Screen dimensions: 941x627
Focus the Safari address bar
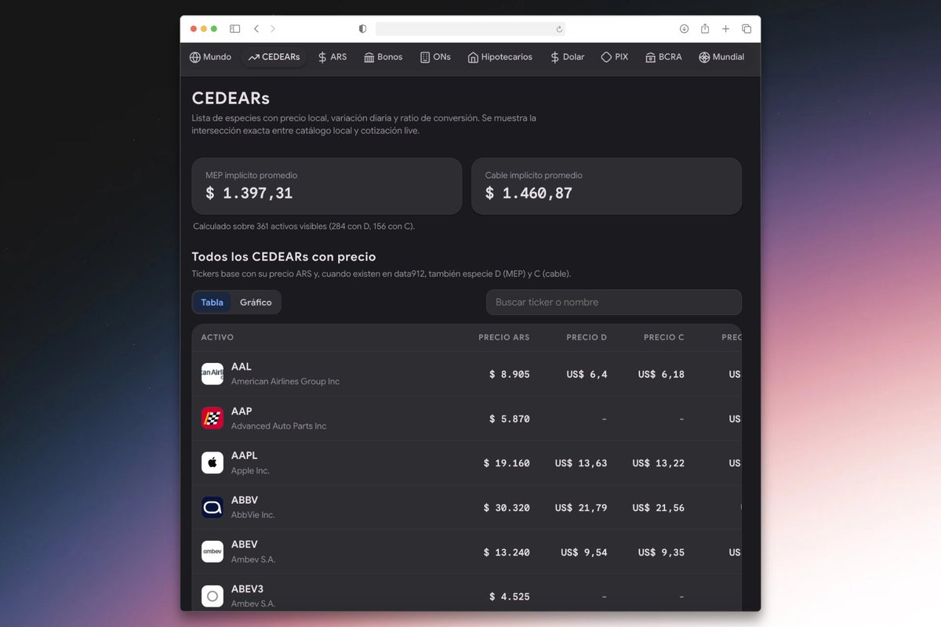(470, 29)
